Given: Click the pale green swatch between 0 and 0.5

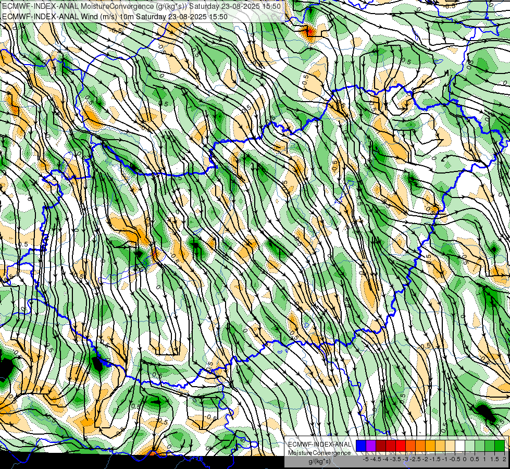Looking at the screenshot, I should (470, 446).
